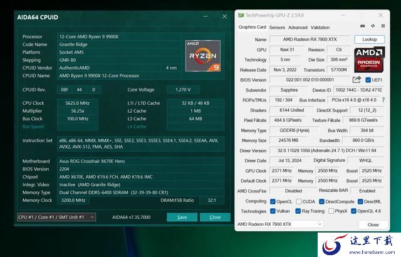Toggle the Vulkan checkbox
This screenshot has width=401, height=257.
[x=273, y=211]
